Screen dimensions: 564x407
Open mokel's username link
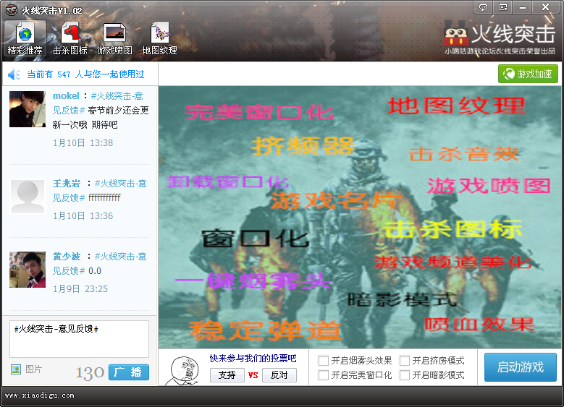click(x=66, y=96)
